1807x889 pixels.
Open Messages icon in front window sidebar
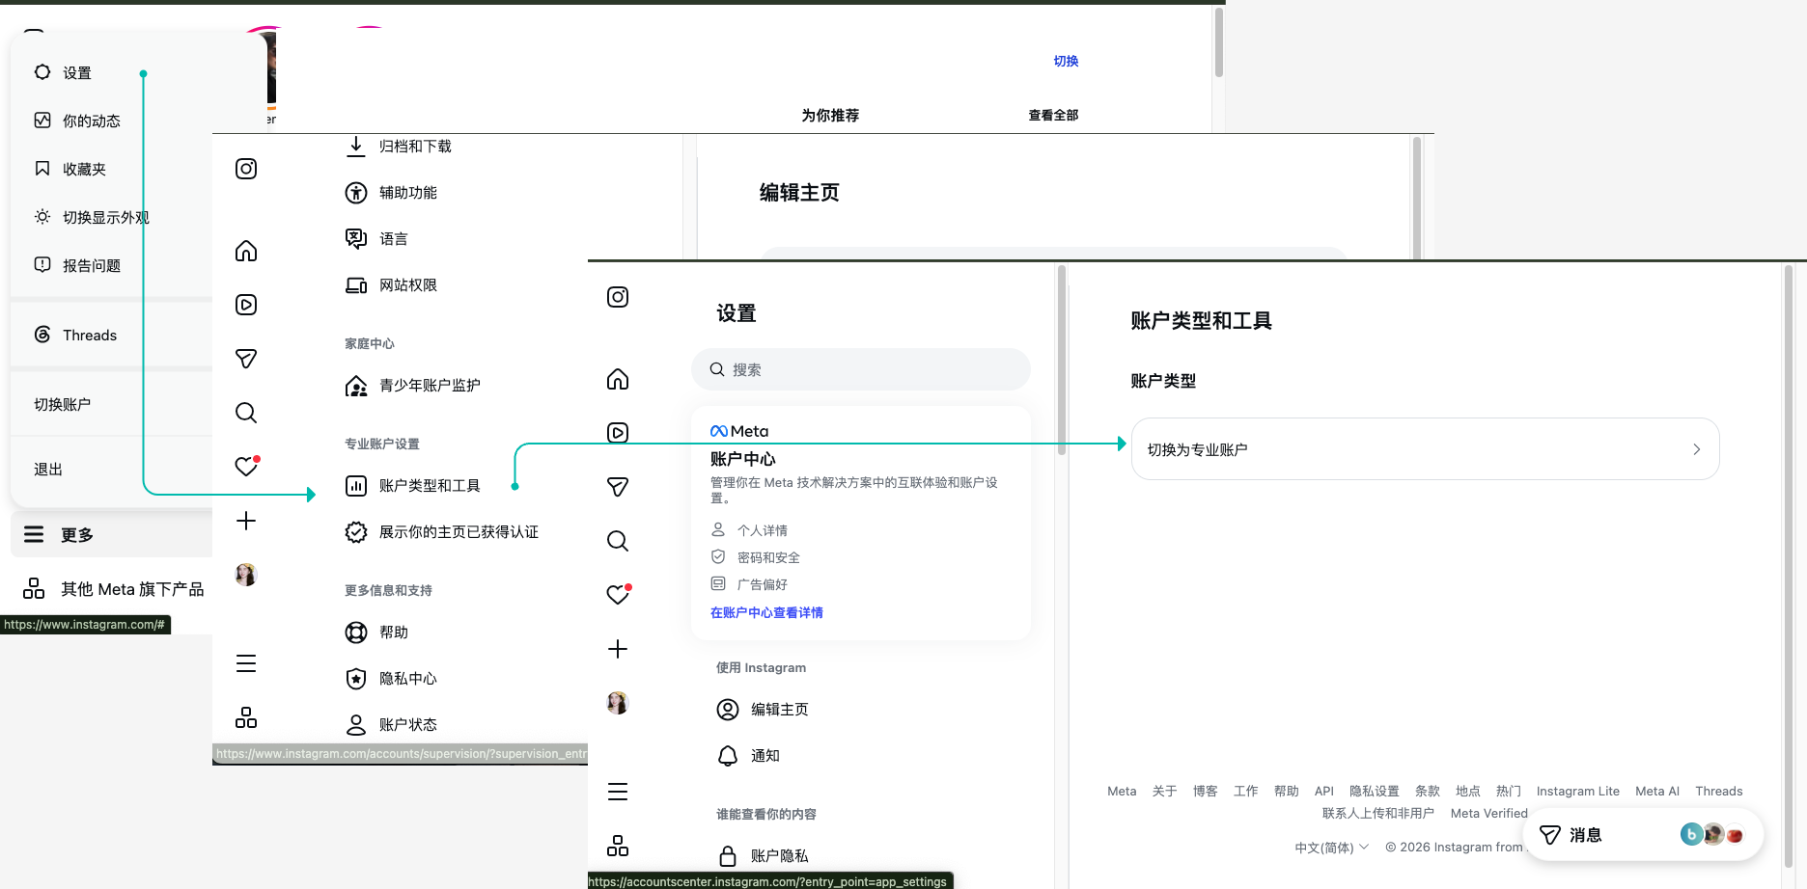(618, 487)
